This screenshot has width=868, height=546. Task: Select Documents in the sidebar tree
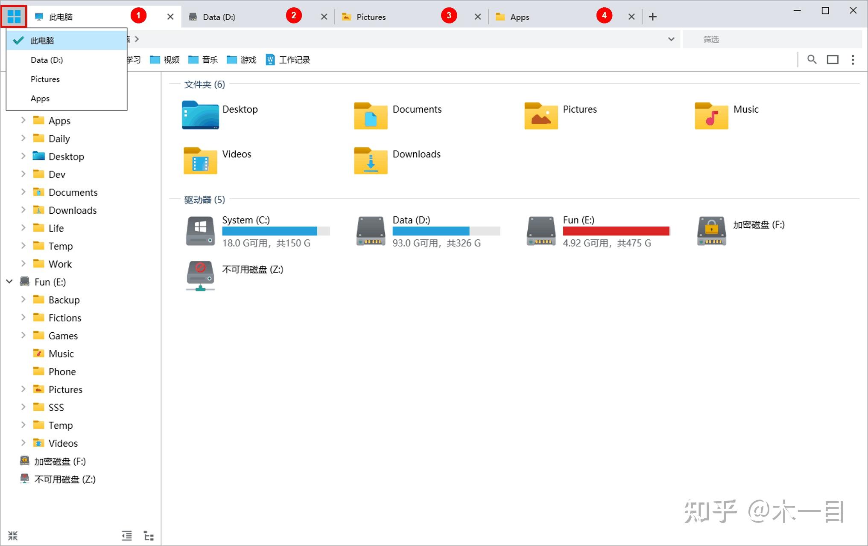73,192
